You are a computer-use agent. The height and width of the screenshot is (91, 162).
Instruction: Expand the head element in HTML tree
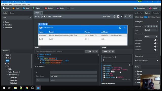click(x=37, y=54)
